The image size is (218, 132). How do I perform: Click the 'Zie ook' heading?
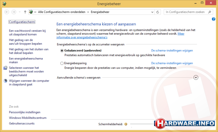(x=14, y=107)
